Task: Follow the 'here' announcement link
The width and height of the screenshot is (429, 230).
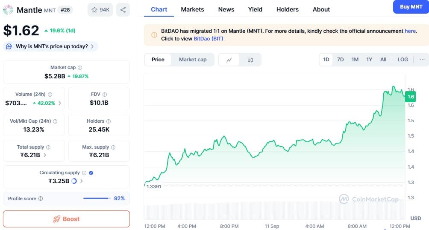Action: tap(410, 31)
